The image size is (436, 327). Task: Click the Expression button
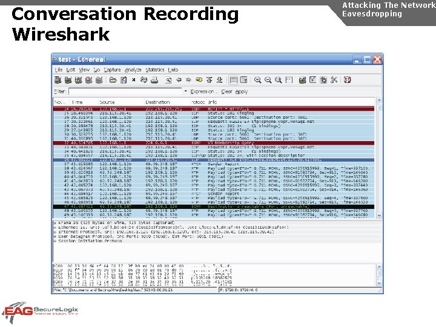point(203,91)
